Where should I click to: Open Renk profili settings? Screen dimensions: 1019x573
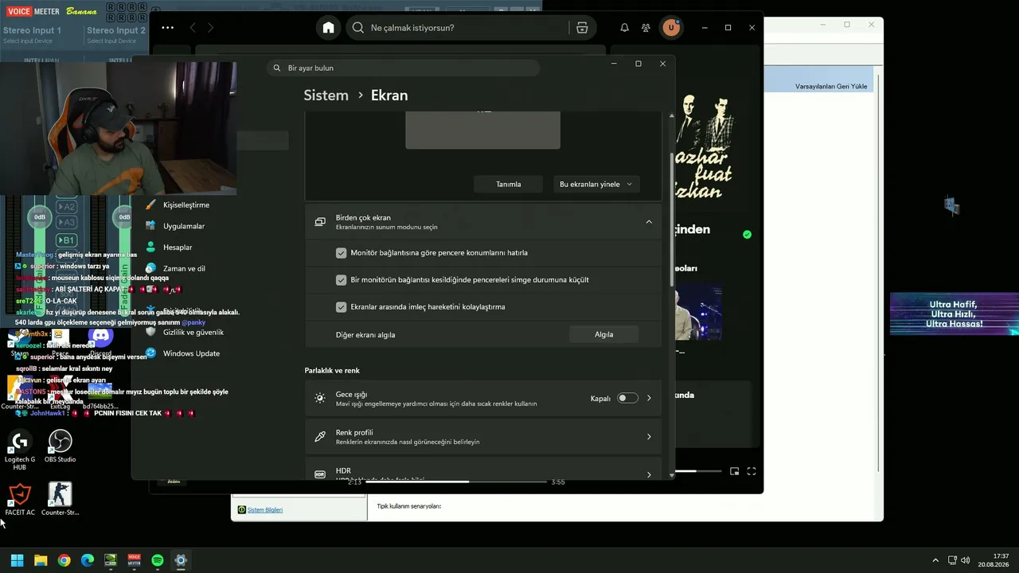tap(482, 436)
